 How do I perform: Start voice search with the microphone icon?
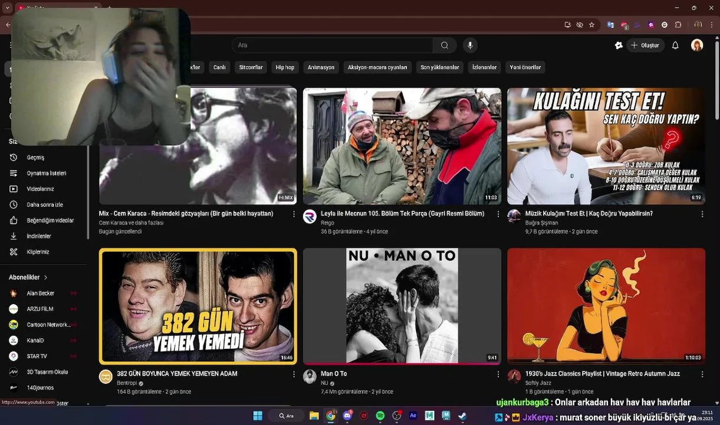[470, 45]
